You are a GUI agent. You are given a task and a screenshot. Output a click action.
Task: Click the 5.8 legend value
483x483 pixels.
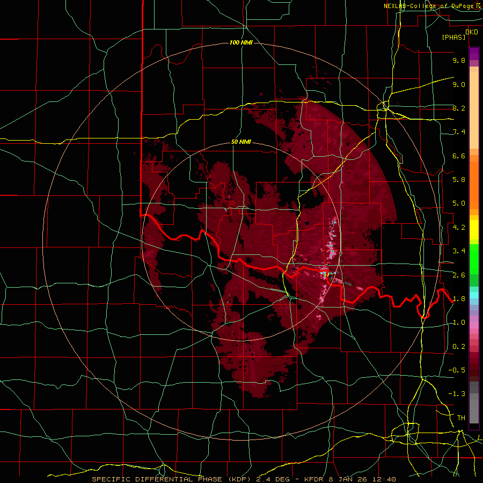pyautogui.click(x=459, y=180)
